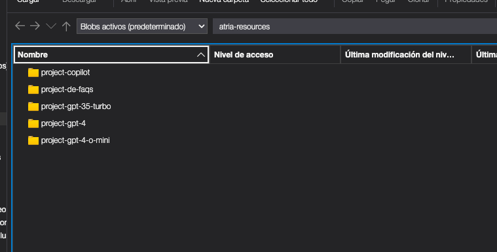497x252 pixels.
Task: Sort by Última modificación del niv... column
Action: pos(406,55)
